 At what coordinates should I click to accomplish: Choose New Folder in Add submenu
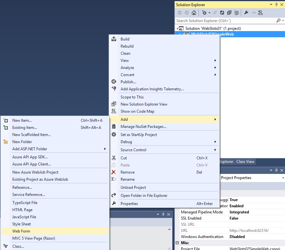[x=55, y=142]
